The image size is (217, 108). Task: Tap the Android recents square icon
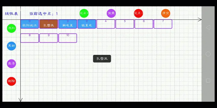[208, 80]
